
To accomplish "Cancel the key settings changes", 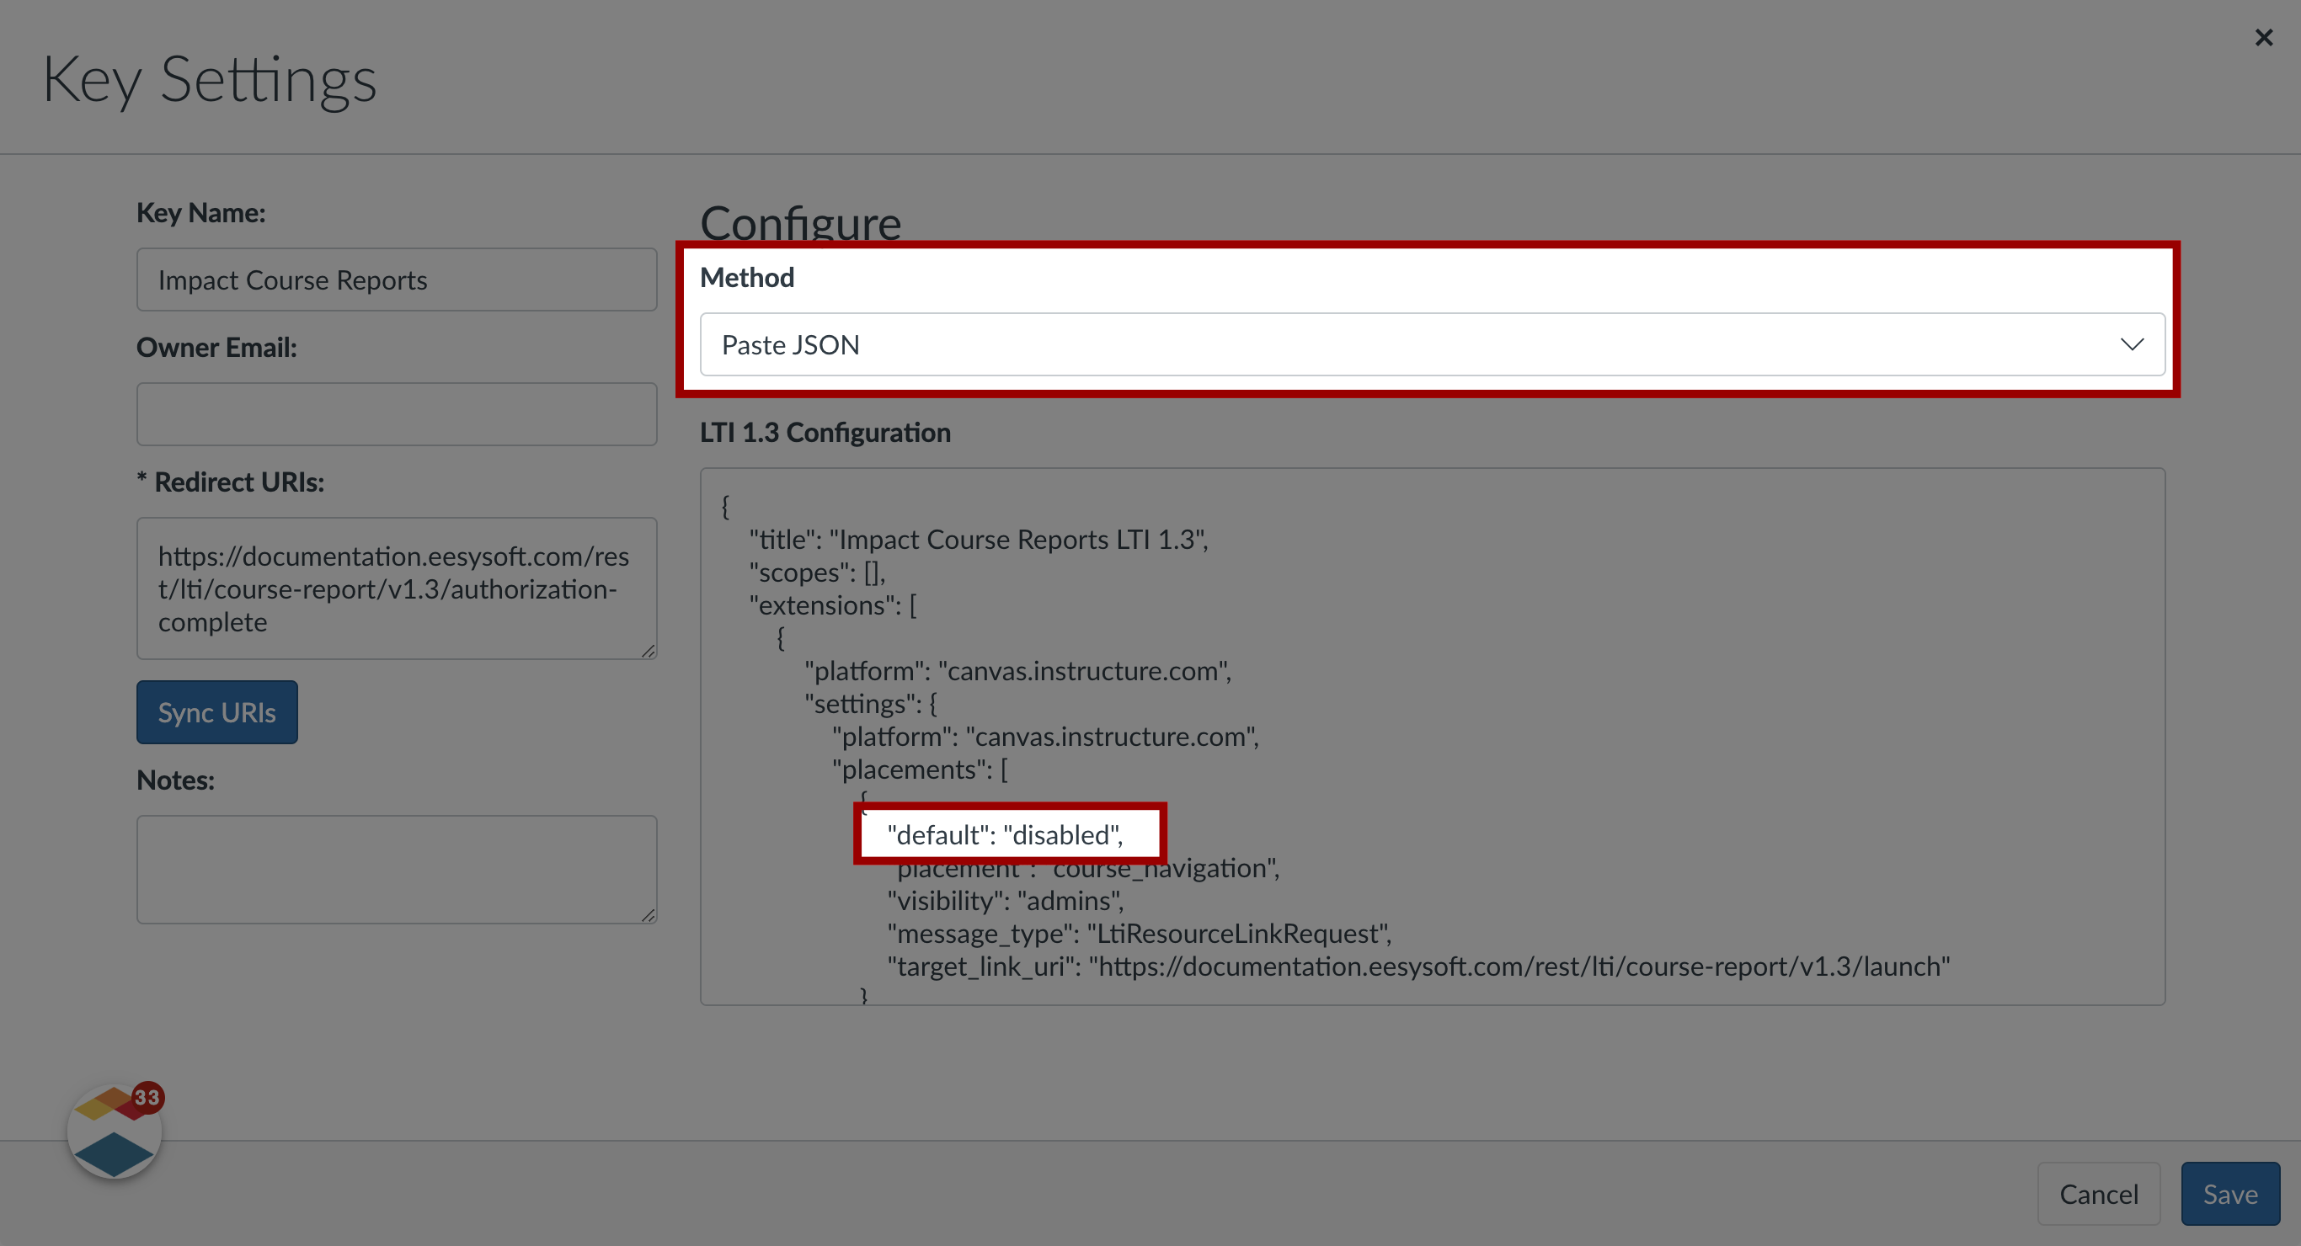I will coord(2098,1193).
